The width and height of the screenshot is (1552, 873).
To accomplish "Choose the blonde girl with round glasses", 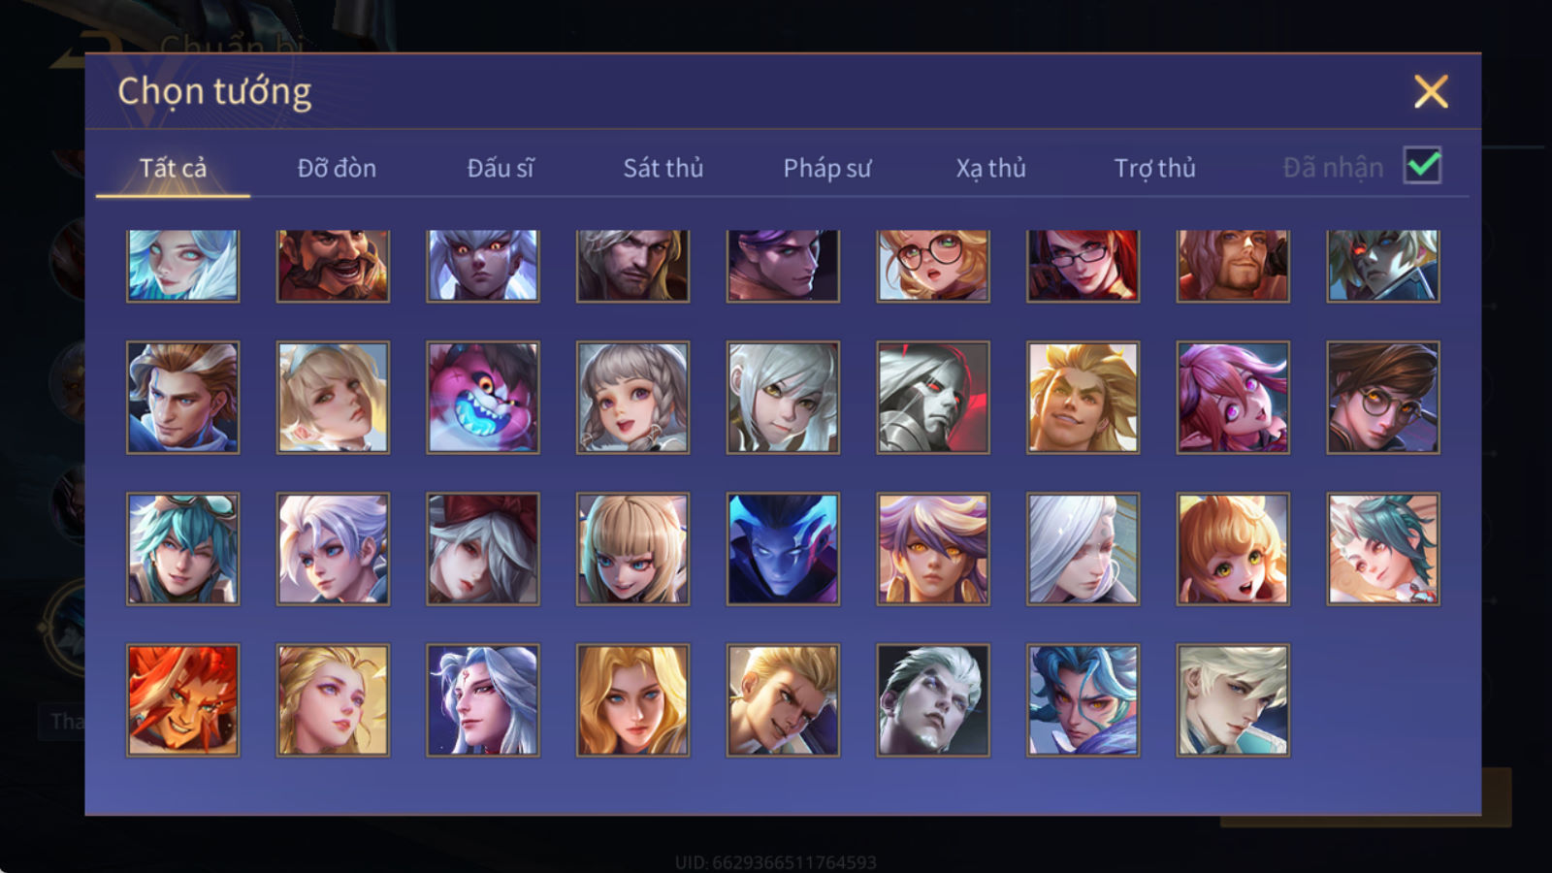I will (x=933, y=266).
